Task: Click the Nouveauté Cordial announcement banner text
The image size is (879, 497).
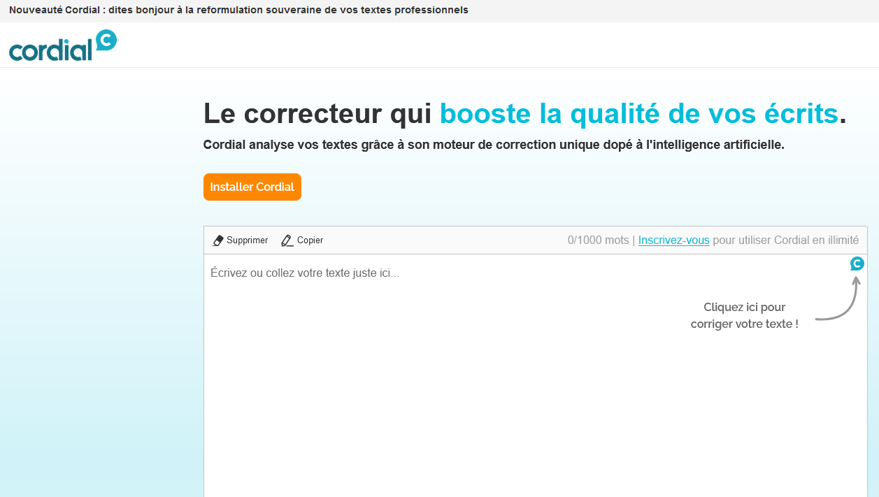Action: tap(238, 10)
